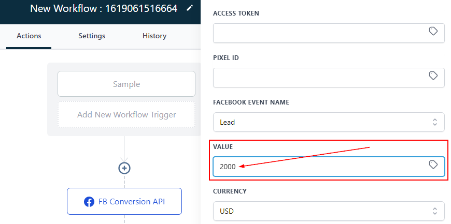This screenshot has width=451, height=224.
Task: Click the tag icon in Value field
Action: 433,165
